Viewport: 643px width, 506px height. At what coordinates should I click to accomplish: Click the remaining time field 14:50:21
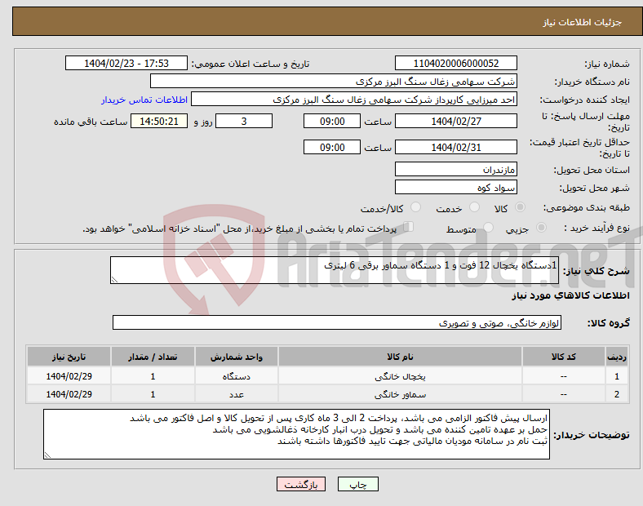click(x=159, y=121)
